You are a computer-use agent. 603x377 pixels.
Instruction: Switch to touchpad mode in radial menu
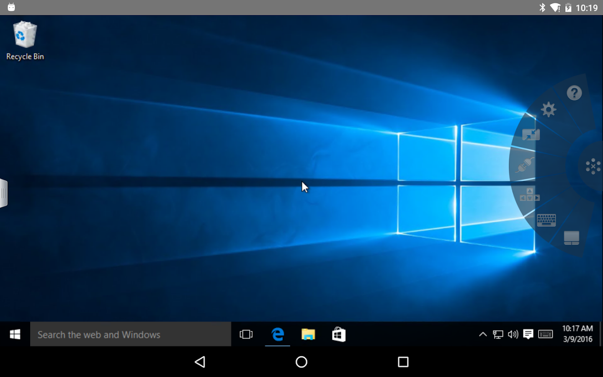pyautogui.click(x=572, y=238)
